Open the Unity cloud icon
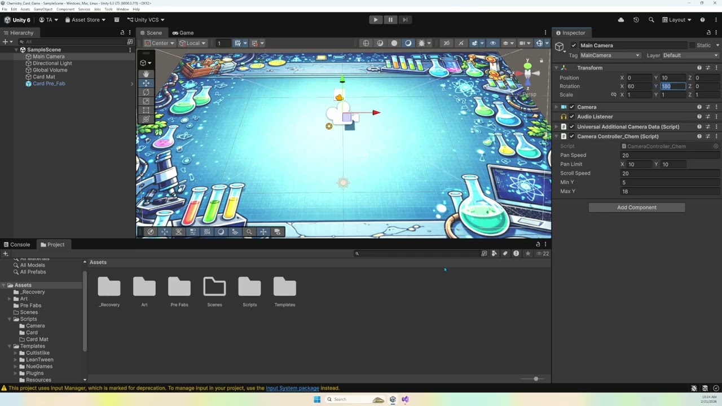Screen dimensions: 722x406 tap(621, 20)
